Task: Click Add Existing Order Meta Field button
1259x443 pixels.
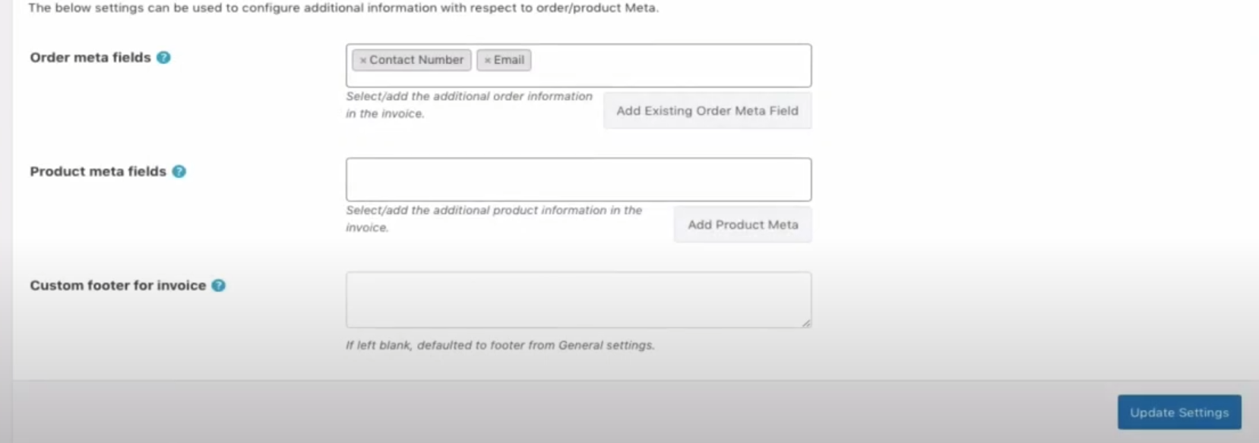Action: click(707, 111)
